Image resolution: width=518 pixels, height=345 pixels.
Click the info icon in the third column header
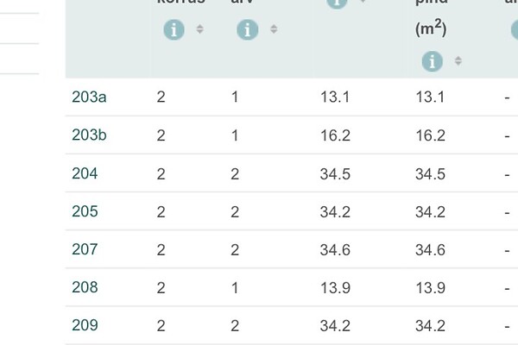pos(337,3)
